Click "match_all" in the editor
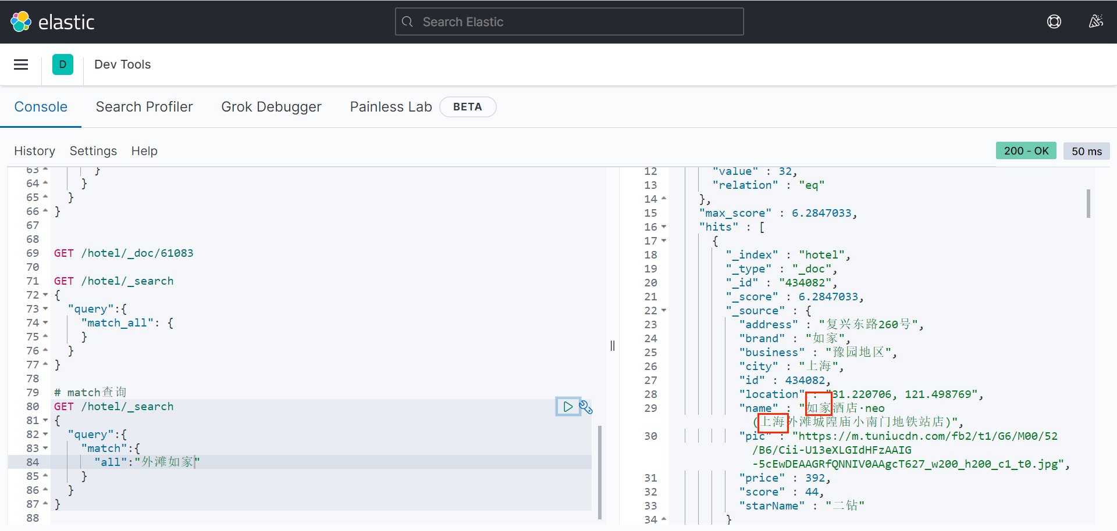1117x531 pixels. point(117,323)
